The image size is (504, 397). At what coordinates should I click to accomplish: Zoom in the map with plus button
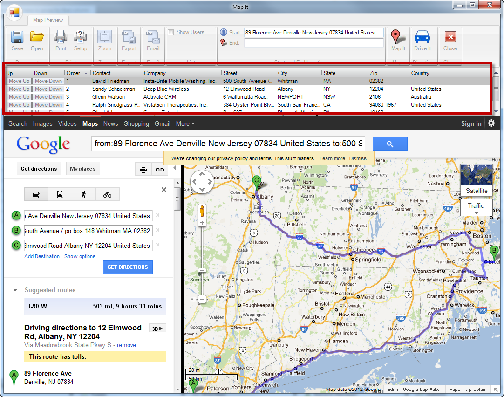click(202, 223)
